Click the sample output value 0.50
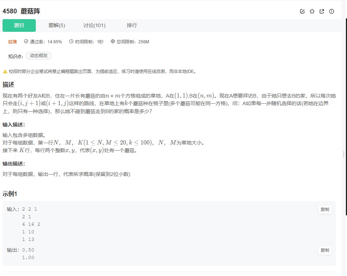 [x=28, y=250]
